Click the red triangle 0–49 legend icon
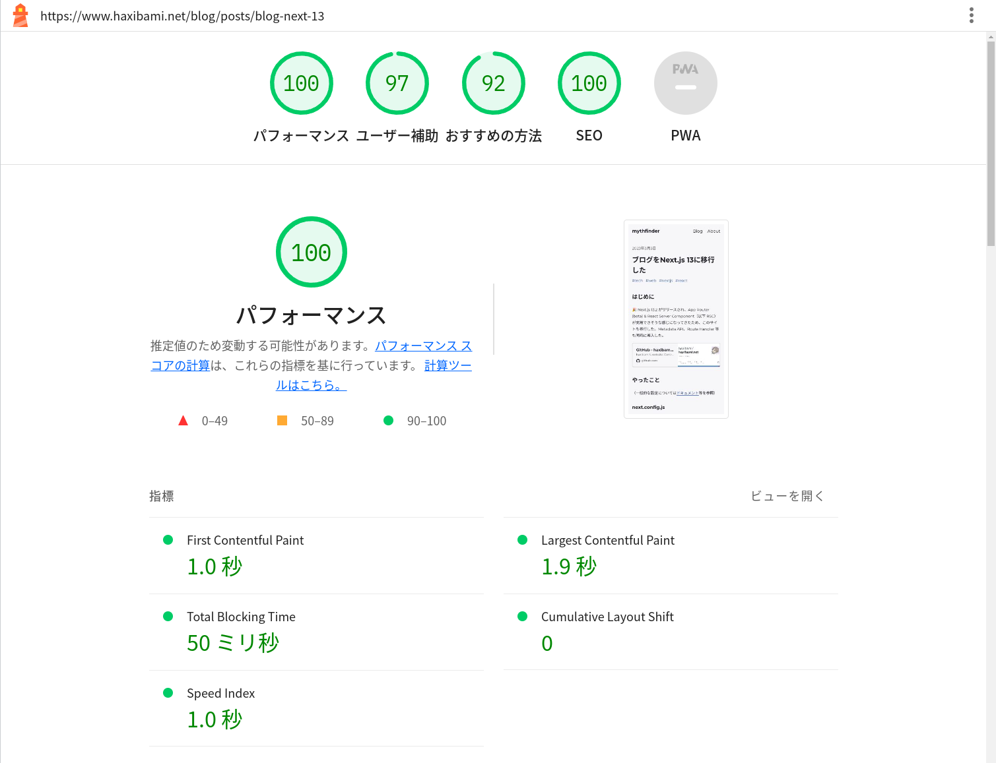996x763 pixels. point(183,420)
